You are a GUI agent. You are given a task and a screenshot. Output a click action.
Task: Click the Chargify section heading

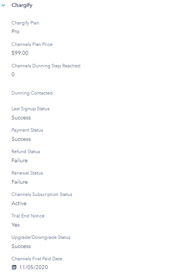(x=22, y=5)
